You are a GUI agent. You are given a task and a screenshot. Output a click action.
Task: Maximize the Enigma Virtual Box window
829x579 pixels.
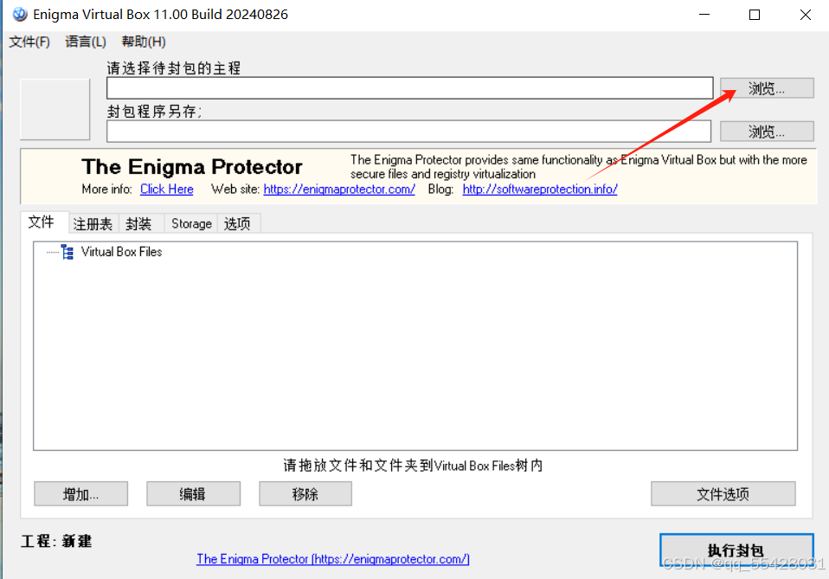click(755, 14)
